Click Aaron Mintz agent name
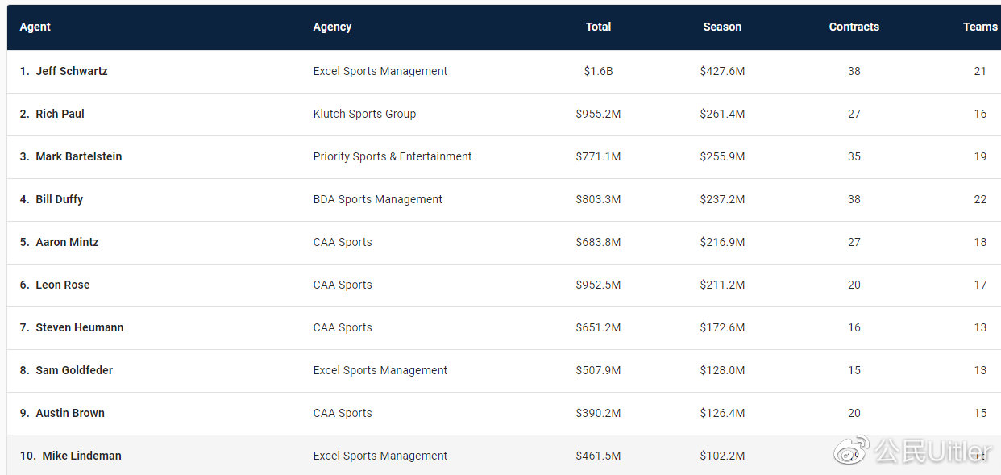The height and width of the screenshot is (475, 1001). click(67, 242)
